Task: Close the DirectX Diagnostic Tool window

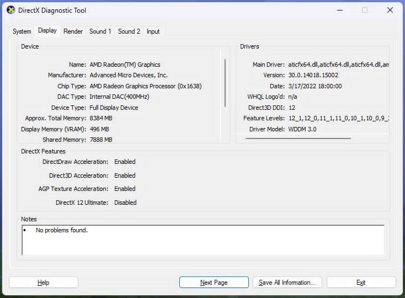Action: point(390,10)
